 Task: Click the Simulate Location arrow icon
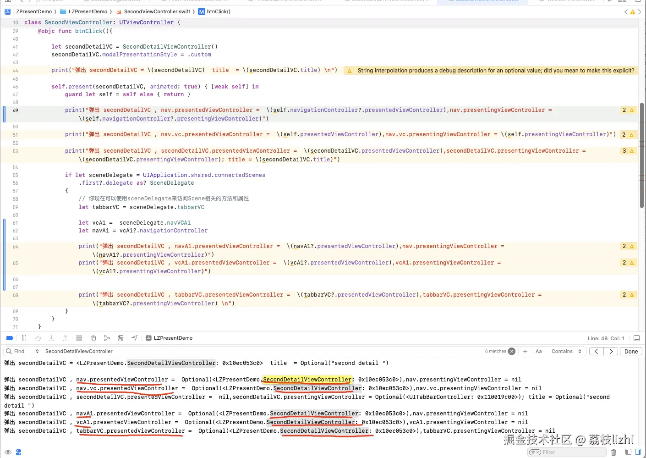pyautogui.click(x=134, y=338)
